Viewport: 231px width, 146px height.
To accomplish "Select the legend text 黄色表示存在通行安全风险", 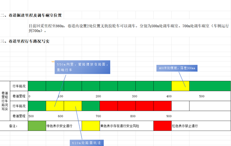I will [120, 126].
